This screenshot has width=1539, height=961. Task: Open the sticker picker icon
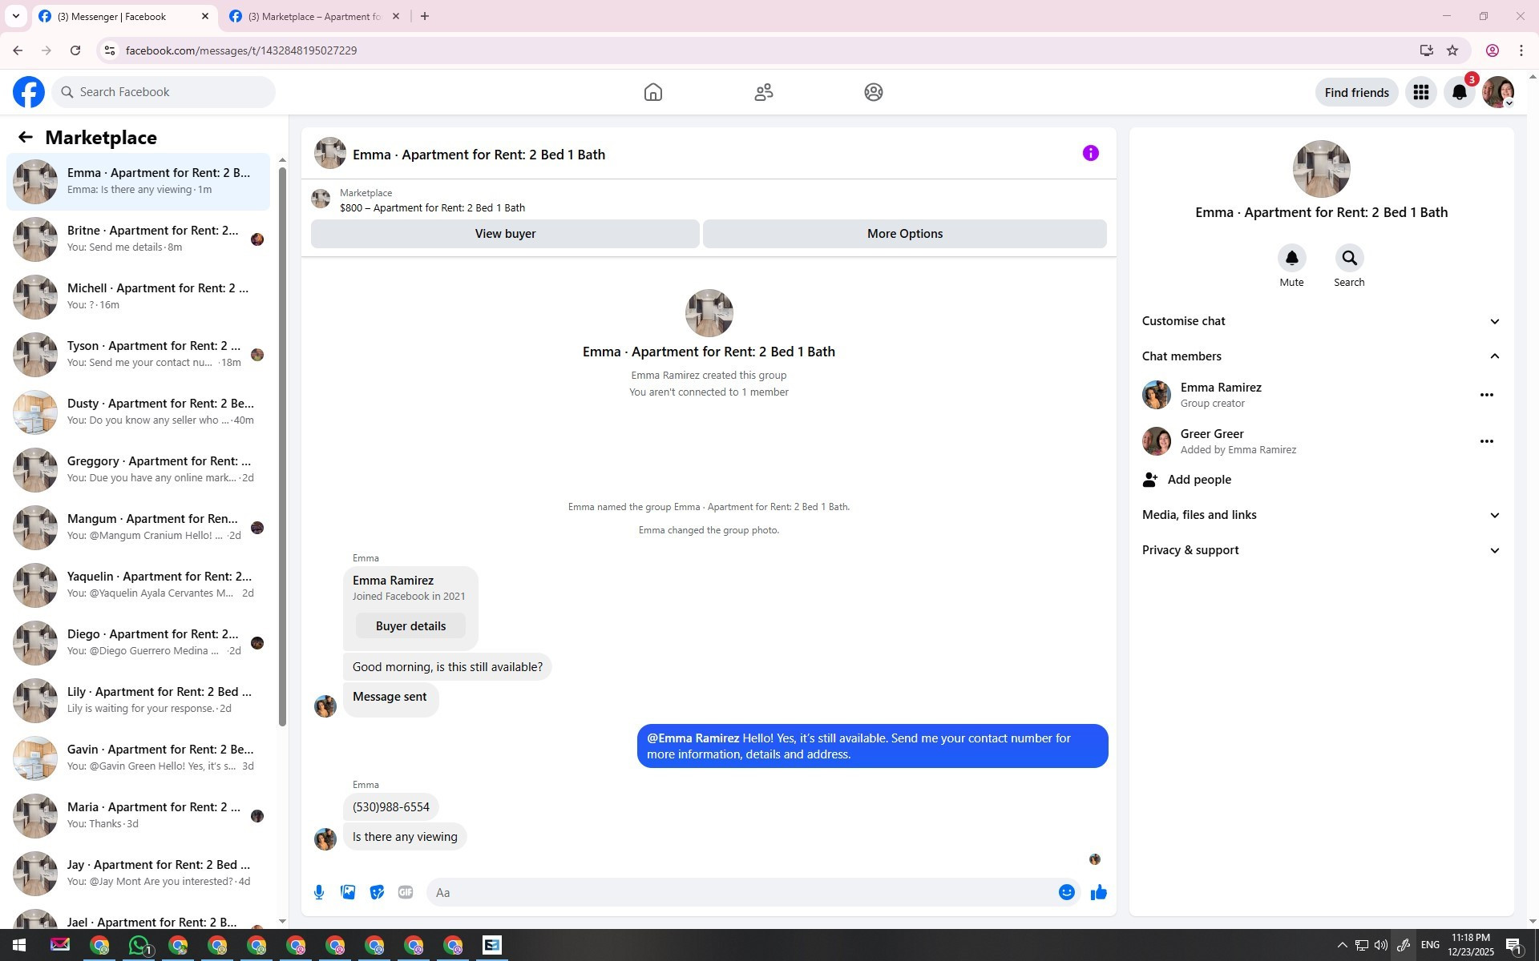pyautogui.click(x=377, y=892)
